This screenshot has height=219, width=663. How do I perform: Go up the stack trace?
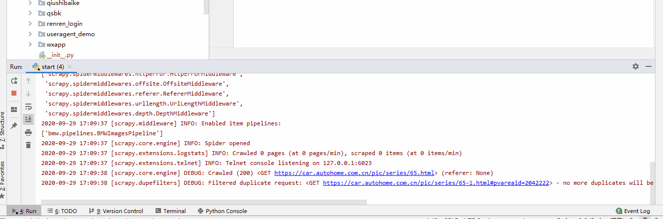[28, 81]
